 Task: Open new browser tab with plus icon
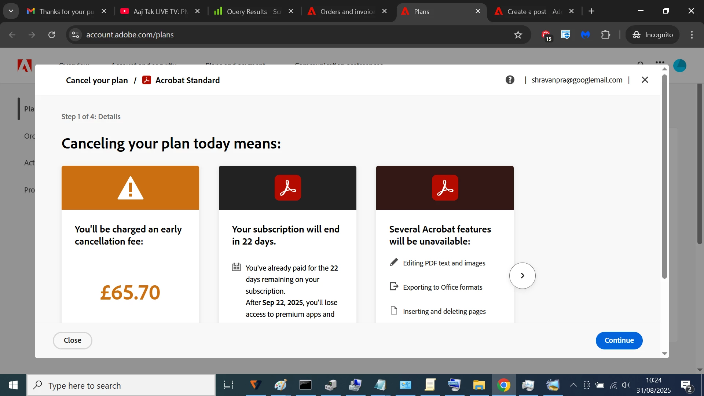coord(591,11)
